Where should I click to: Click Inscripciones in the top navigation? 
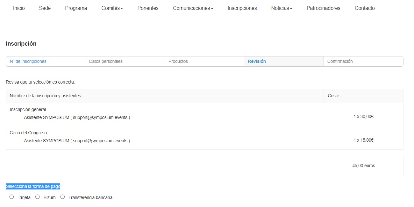click(x=242, y=8)
